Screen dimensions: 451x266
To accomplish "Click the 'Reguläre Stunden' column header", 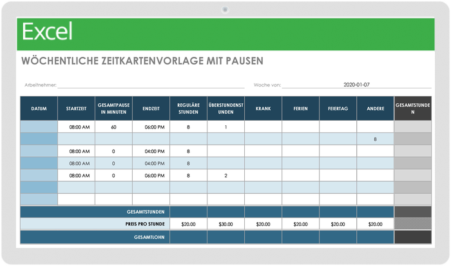I will click(188, 108).
